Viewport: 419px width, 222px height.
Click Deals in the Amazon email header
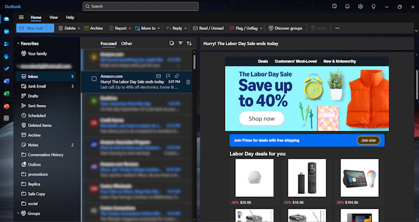tap(263, 61)
